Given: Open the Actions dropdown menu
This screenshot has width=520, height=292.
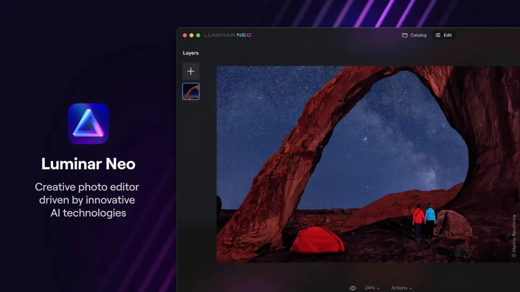Looking at the screenshot, I should click(x=399, y=288).
